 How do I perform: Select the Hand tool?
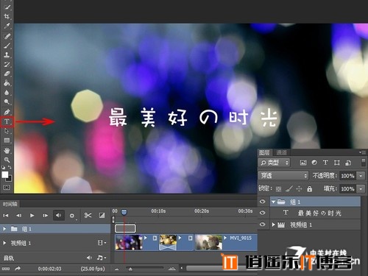[7, 150]
